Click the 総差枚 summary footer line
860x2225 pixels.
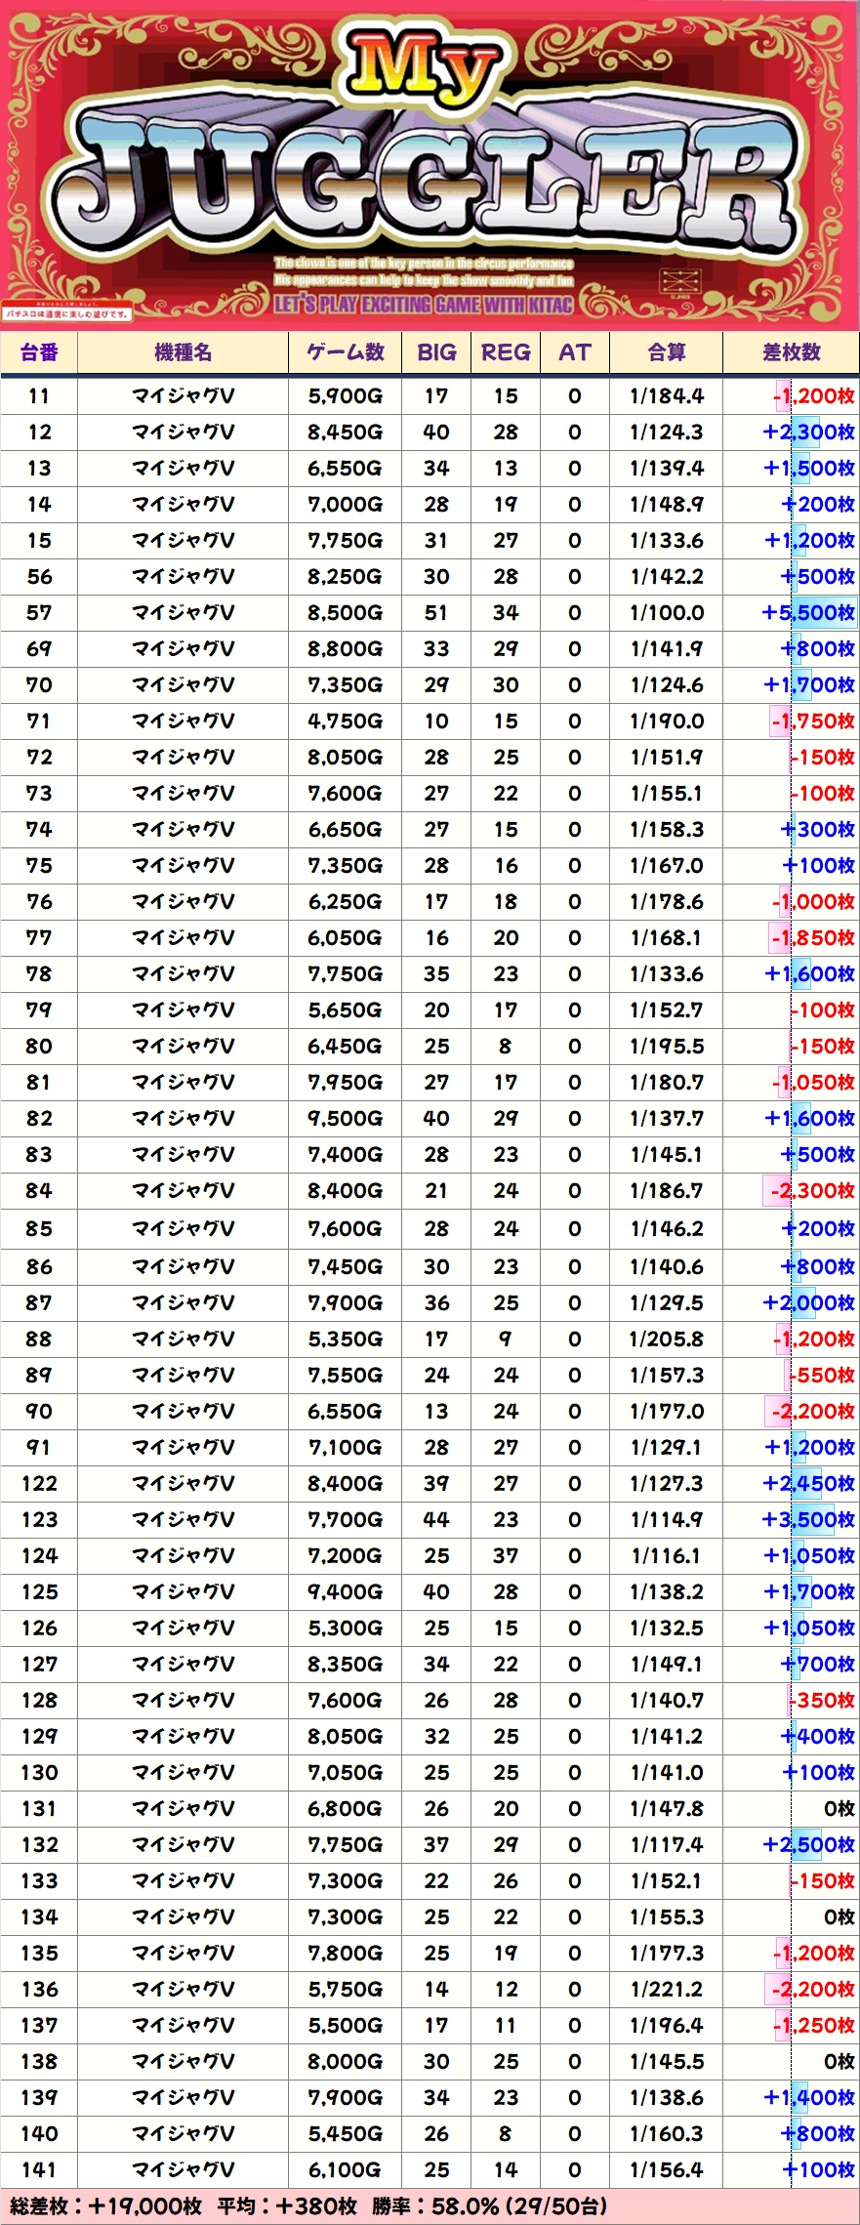tap(308, 2206)
